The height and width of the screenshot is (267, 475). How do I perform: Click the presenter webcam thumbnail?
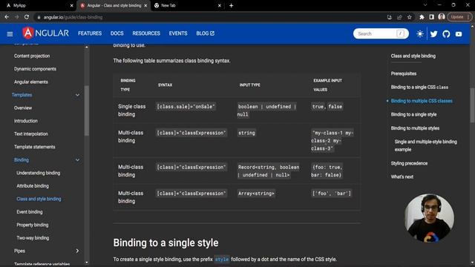429,218
